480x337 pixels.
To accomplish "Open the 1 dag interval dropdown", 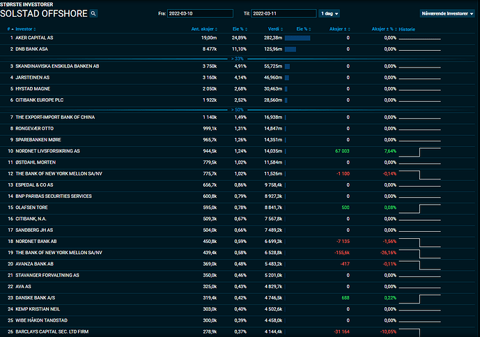I will [330, 13].
